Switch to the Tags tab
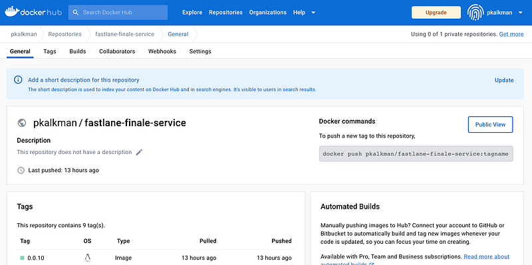This screenshot has height=265, width=532. [x=50, y=52]
